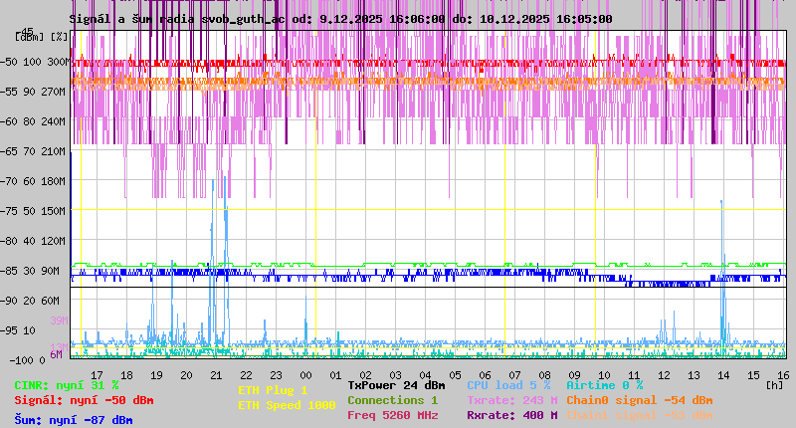Image resolution: width=796 pixels, height=428 pixels.
Task: Click the 'ETH Plug 1' legend label
Action: pos(273,390)
